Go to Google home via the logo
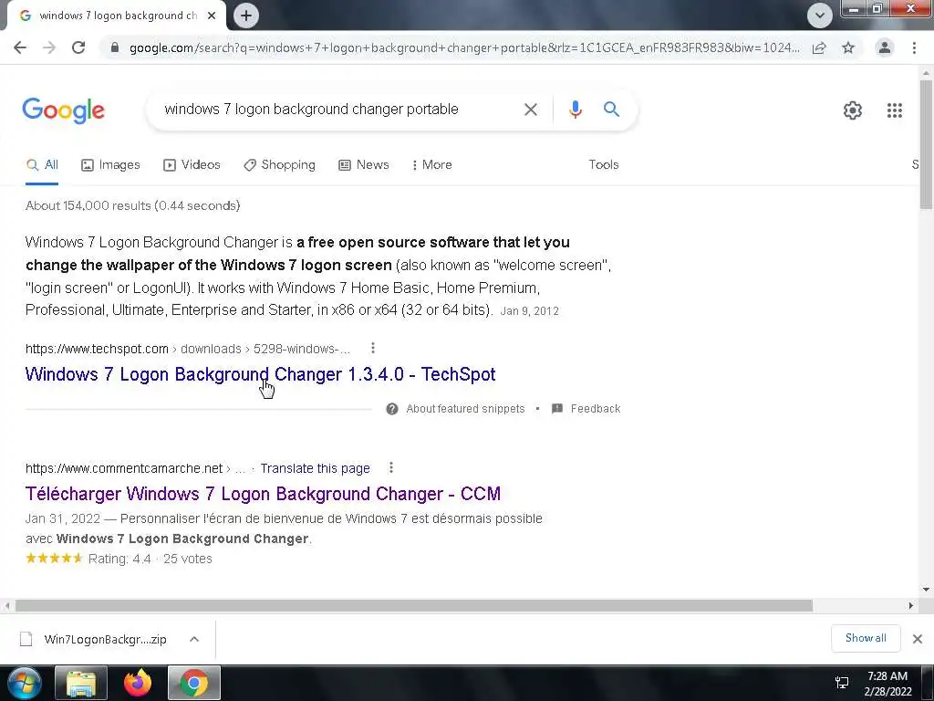The width and height of the screenshot is (934, 701). click(x=63, y=110)
